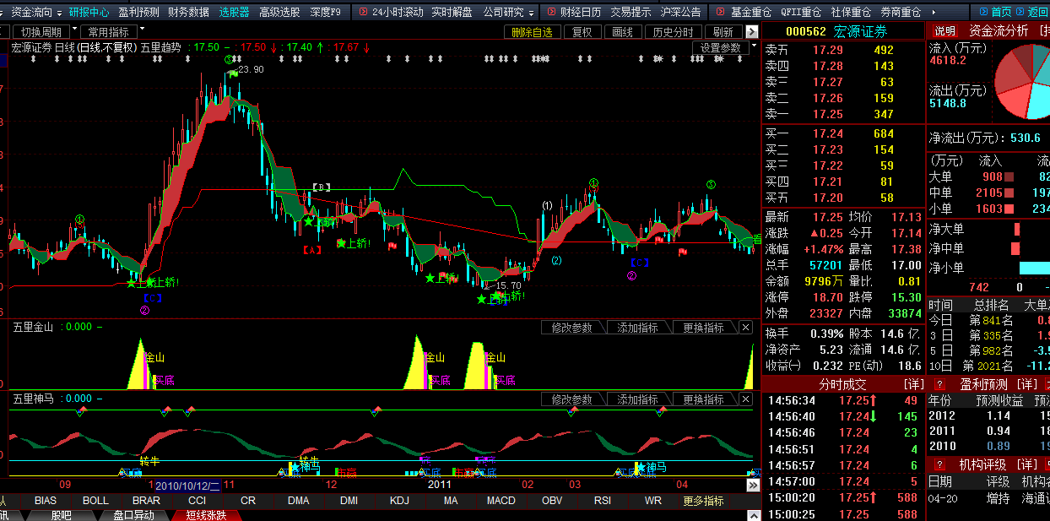Image resolution: width=1050 pixels, height=521 pixels.
Task: Click the up-arrow scroll icon at bottom
Action: coord(755,515)
